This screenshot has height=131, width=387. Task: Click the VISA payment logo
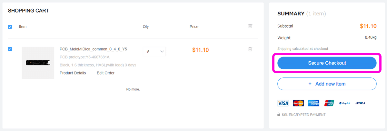coord(283,103)
